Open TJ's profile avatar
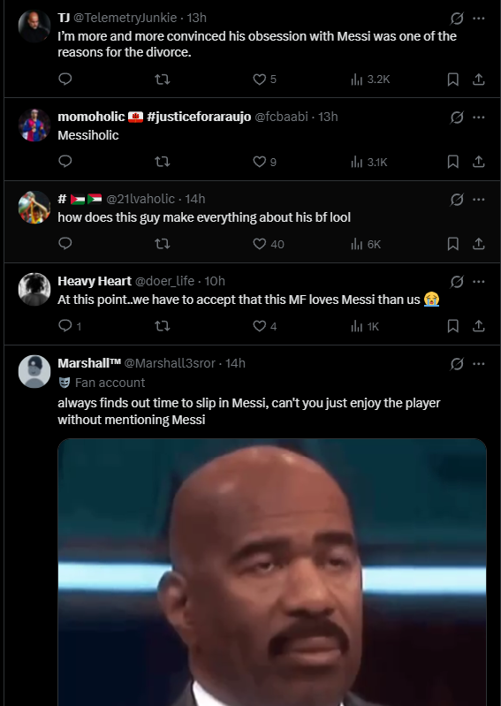Screen dimensions: 501x706 click(x=34, y=27)
